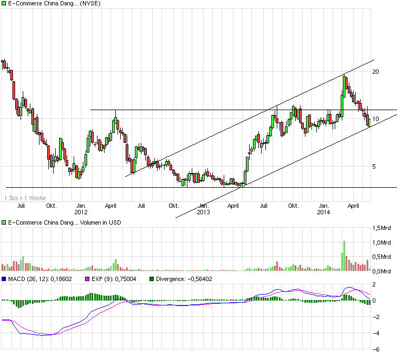Viewport: 397px width, 357px height.
Task: Click the -6 value on the MACD axis
Action: (x=375, y=350)
